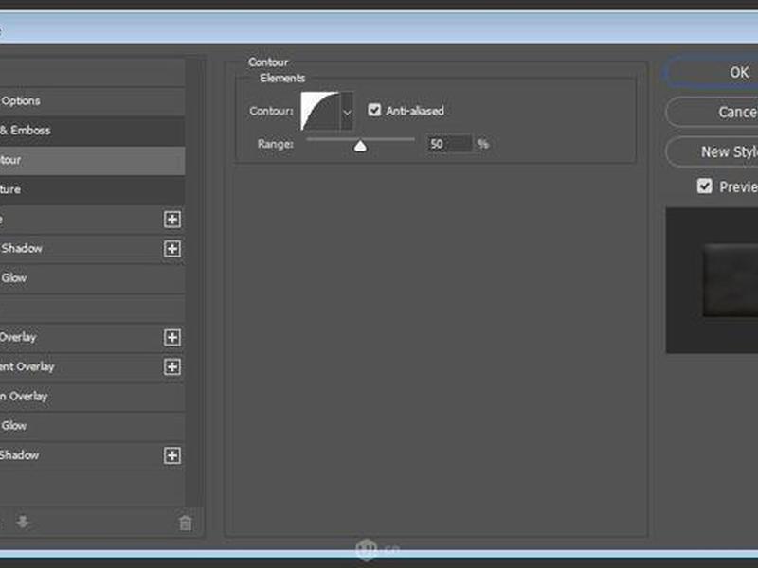The image size is (758, 568).
Task: Select the Pattern Overlay effect row
Action: coord(92,396)
